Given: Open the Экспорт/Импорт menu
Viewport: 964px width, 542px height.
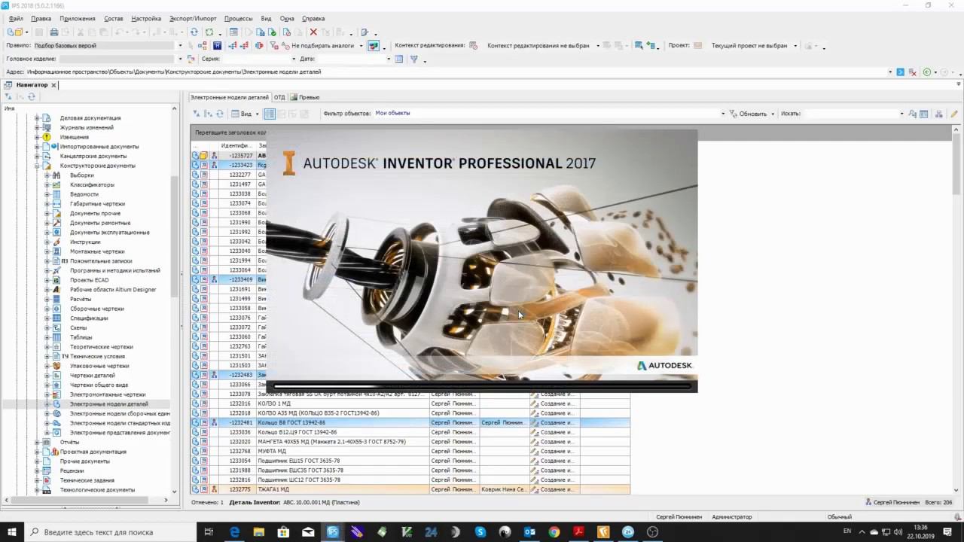Looking at the screenshot, I should pyautogui.click(x=193, y=18).
